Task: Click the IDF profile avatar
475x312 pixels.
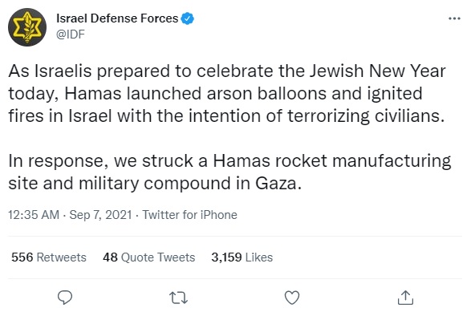Action: pyautogui.click(x=27, y=27)
